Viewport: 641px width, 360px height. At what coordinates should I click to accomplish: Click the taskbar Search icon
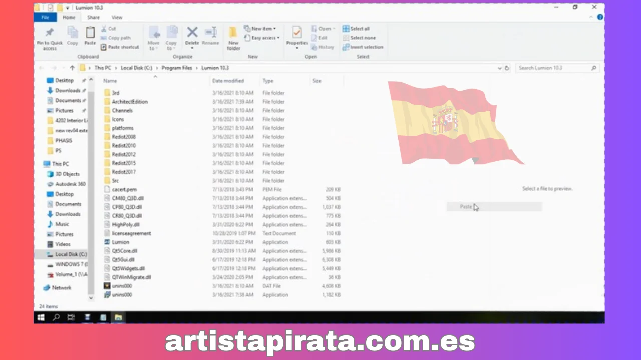(56, 317)
